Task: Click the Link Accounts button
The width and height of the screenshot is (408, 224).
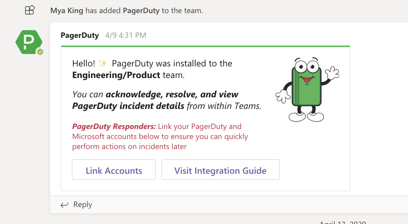Action: click(x=114, y=170)
